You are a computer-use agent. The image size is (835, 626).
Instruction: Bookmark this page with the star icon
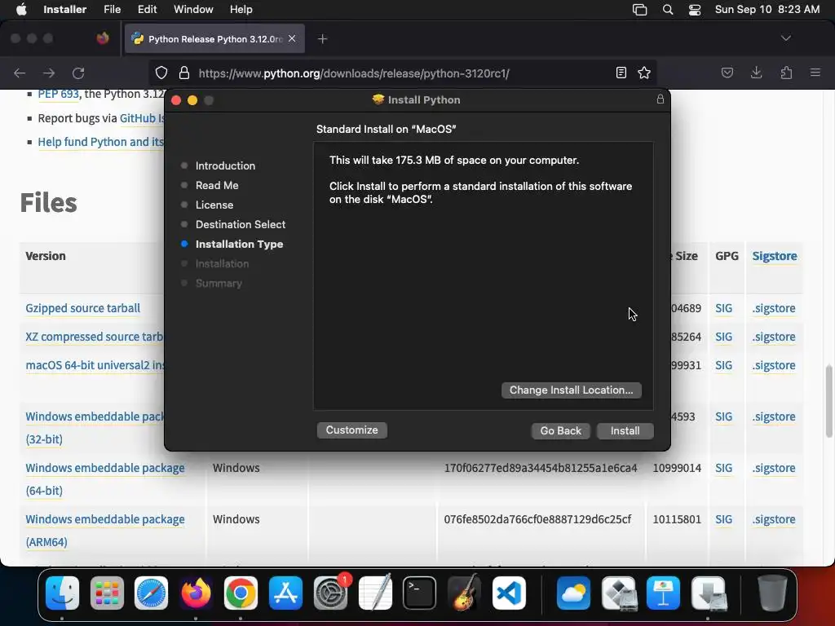(x=644, y=73)
